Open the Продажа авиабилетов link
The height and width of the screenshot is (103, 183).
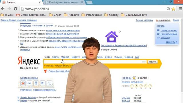click(x=44, y=90)
